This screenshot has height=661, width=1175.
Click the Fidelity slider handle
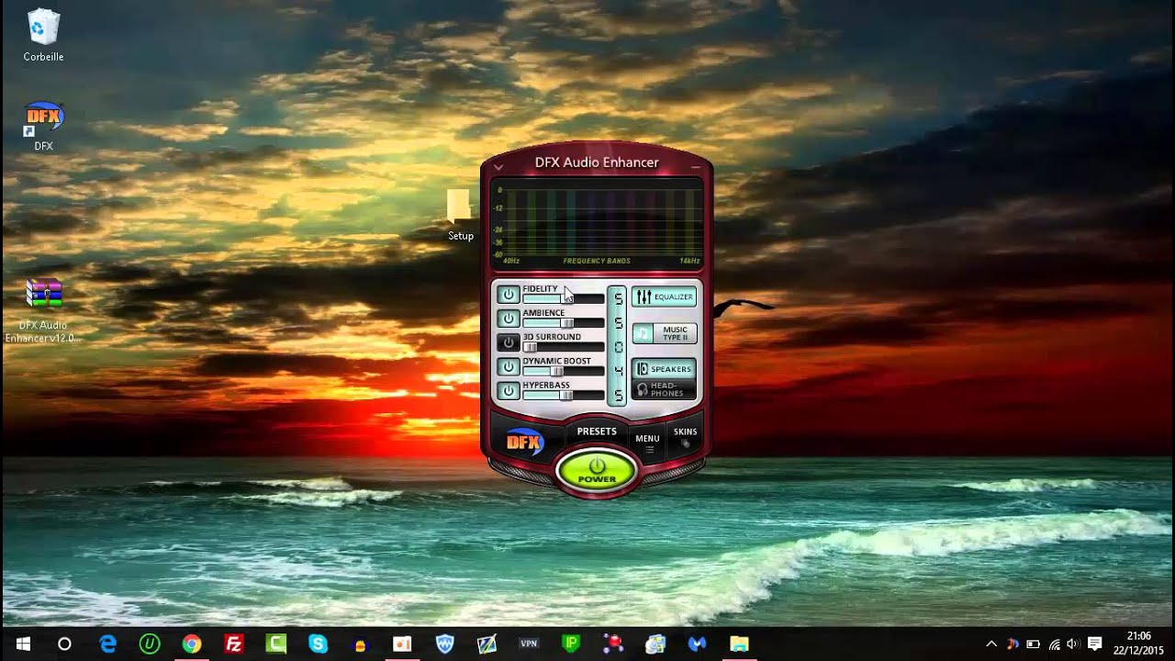click(567, 298)
